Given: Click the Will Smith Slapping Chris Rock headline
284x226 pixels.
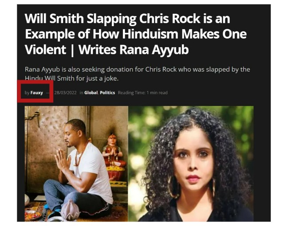Looking at the screenshot, I should (x=136, y=34).
